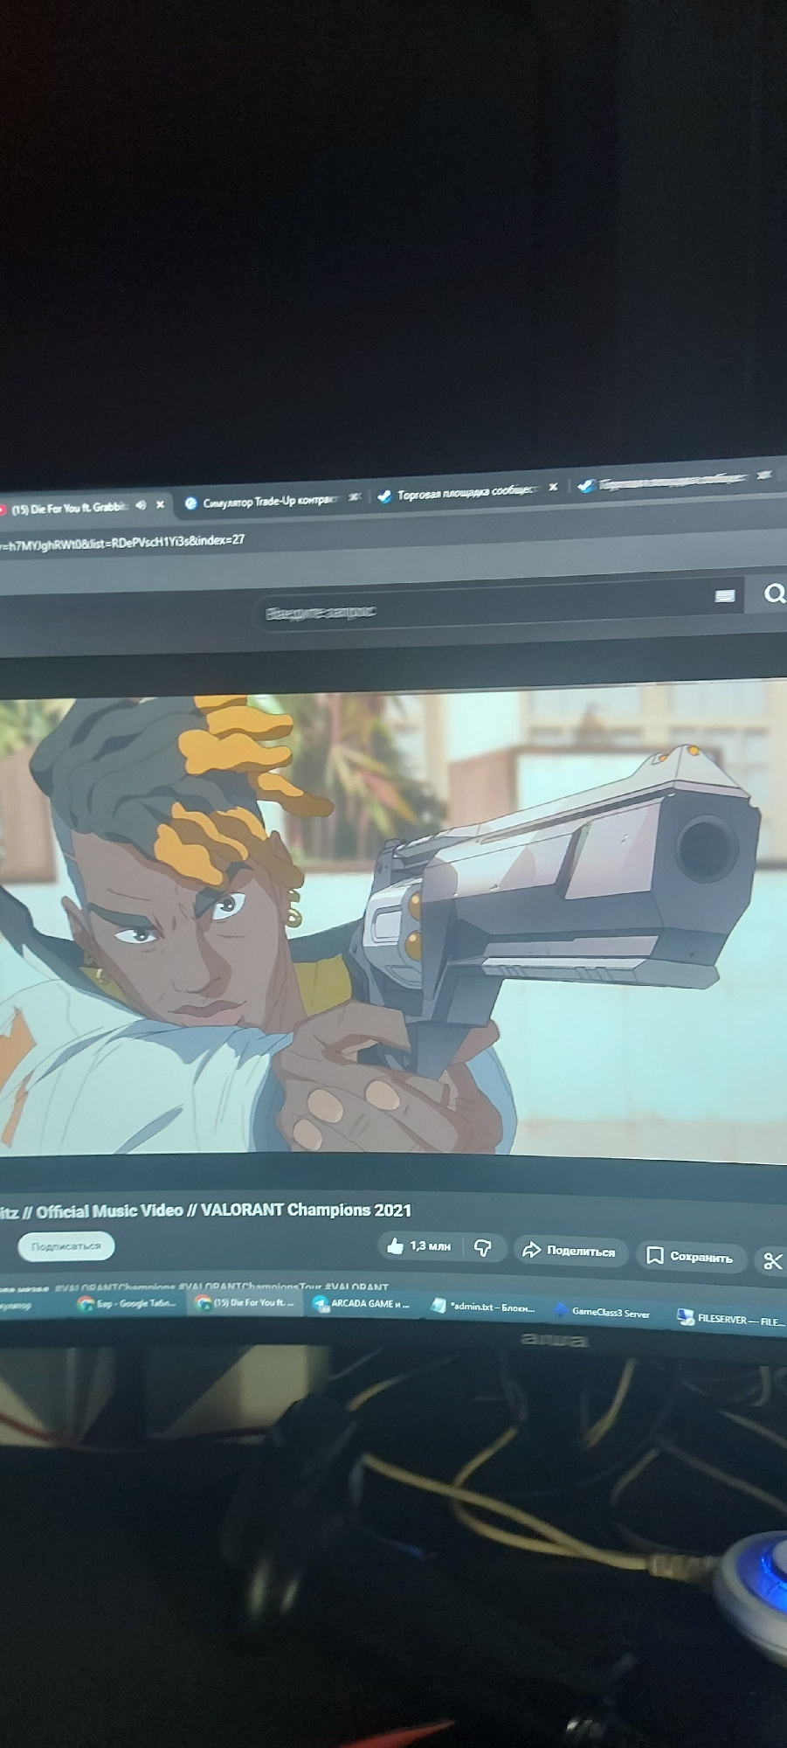Close the Die For You tab
The width and height of the screenshot is (787, 1748).
160,504
